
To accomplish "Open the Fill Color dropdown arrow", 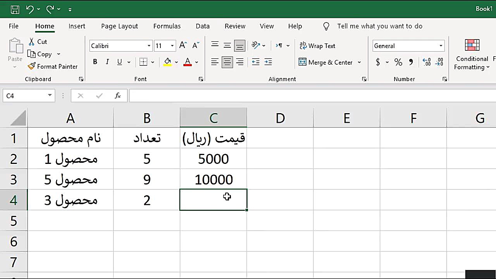I will pos(176,62).
